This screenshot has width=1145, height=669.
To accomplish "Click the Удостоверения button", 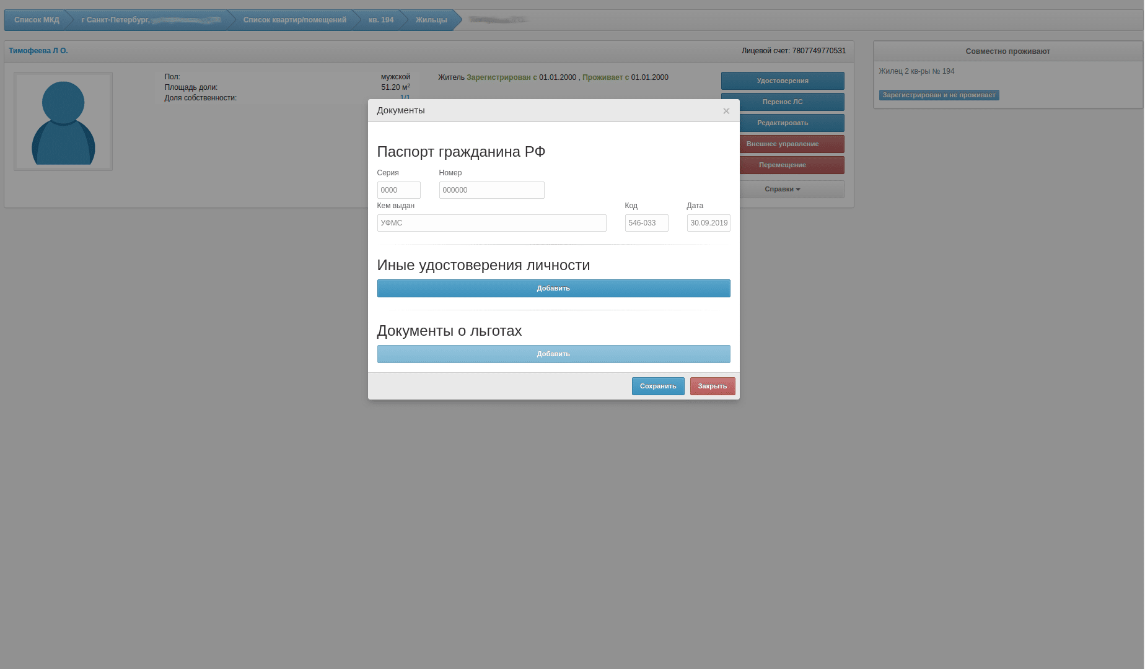I will (x=782, y=81).
